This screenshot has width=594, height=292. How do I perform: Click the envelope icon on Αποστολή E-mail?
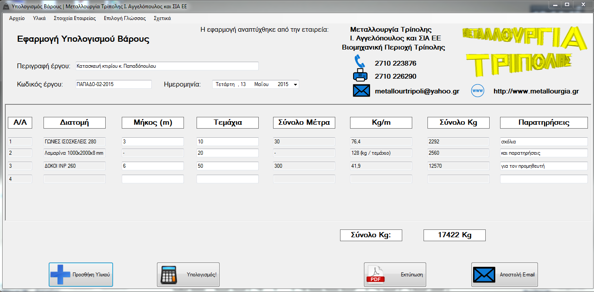point(484,275)
